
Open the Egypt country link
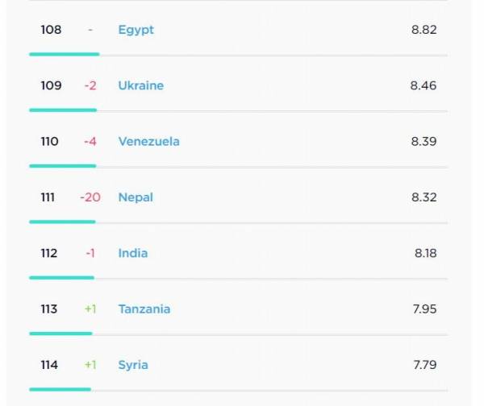tap(136, 31)
